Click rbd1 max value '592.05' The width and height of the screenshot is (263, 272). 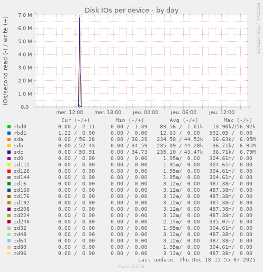click(219, 133)
